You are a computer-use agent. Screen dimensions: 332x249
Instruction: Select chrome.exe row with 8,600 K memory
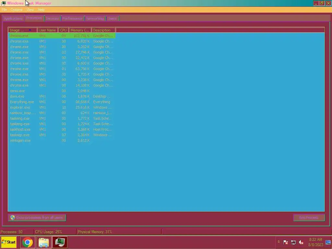(x=62, y=63)
